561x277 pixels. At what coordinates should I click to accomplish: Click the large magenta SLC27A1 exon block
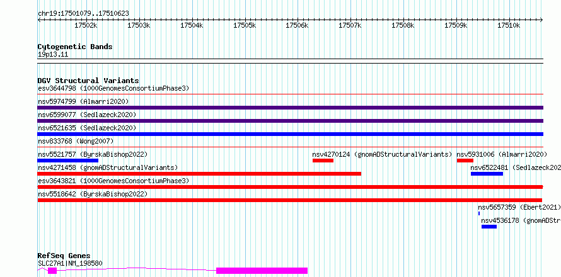point(262,271)
